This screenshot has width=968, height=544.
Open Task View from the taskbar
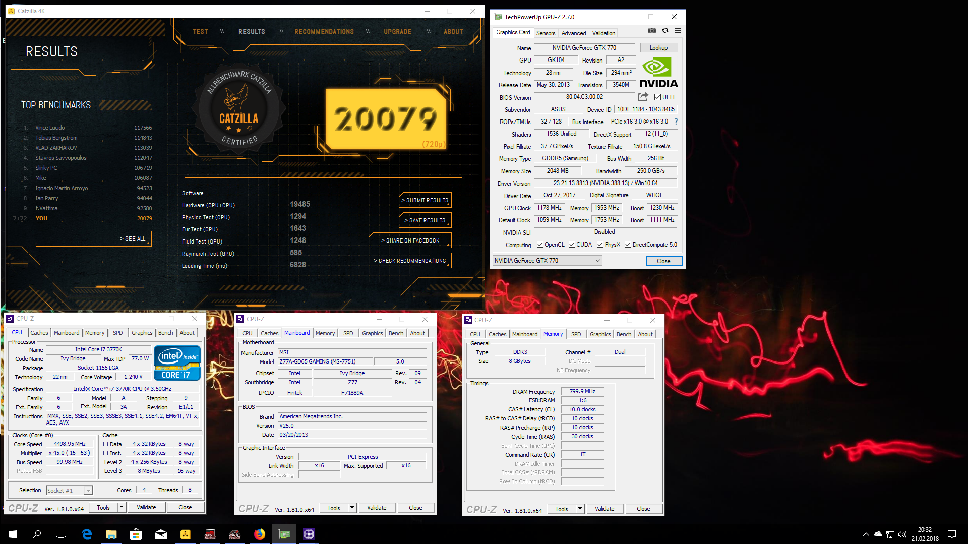(x=61, y=534)
